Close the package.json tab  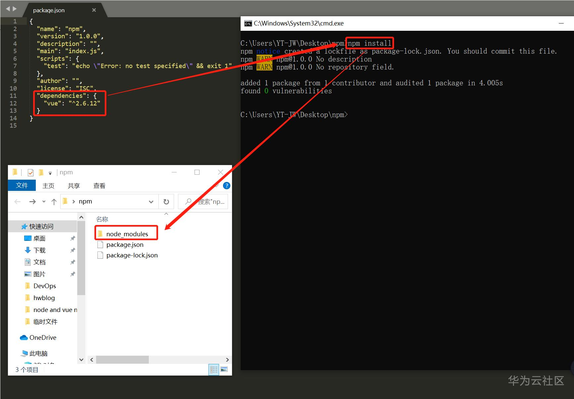(x=94, y=10)
